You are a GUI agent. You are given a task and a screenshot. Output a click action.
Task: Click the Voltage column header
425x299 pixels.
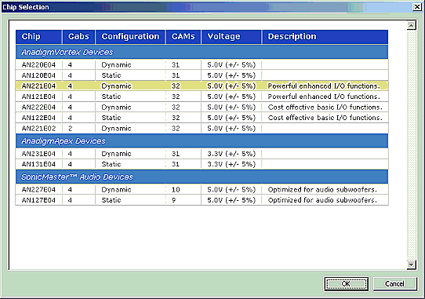(231, 37)
